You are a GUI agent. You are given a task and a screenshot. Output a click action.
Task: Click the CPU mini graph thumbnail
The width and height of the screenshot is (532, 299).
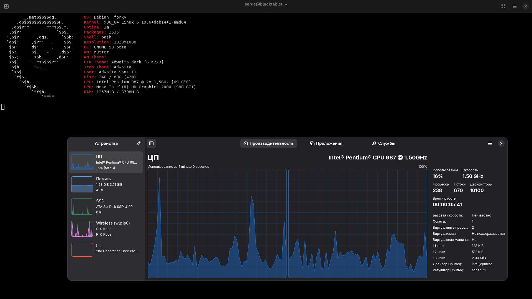click(x=82, y=162)
